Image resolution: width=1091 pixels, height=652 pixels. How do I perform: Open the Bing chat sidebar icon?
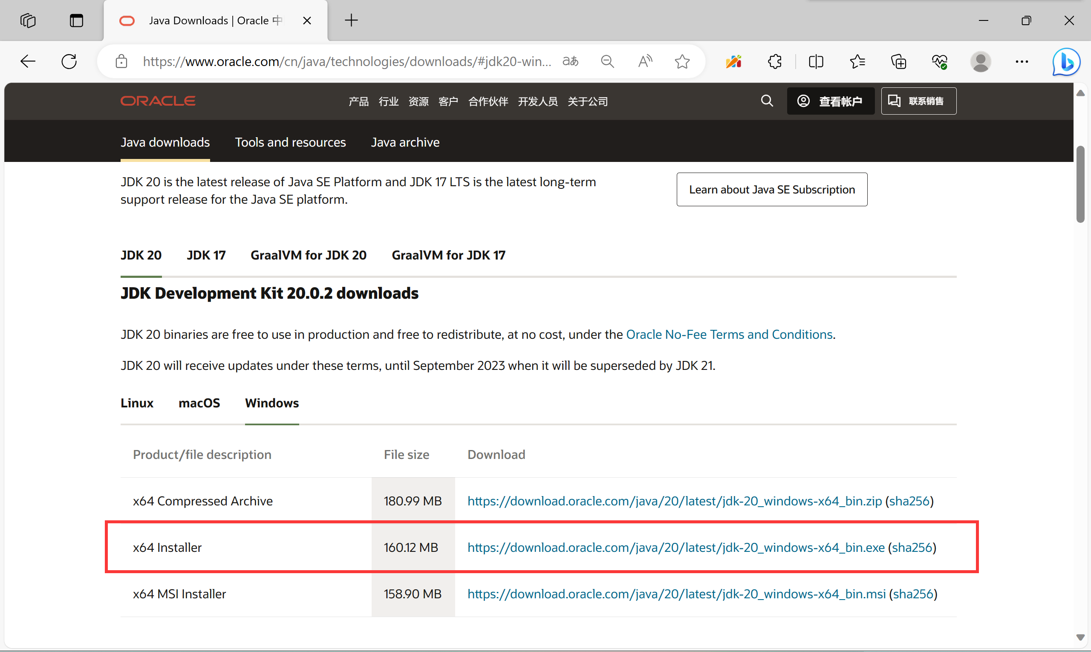click(x=1066, y=61)
